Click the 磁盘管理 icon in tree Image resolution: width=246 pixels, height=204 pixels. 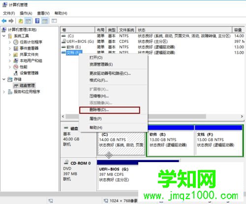pyautogui.click(x=16, y=85)
